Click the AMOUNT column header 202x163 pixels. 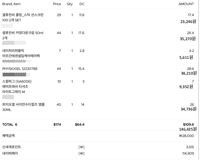coord(186,4)
